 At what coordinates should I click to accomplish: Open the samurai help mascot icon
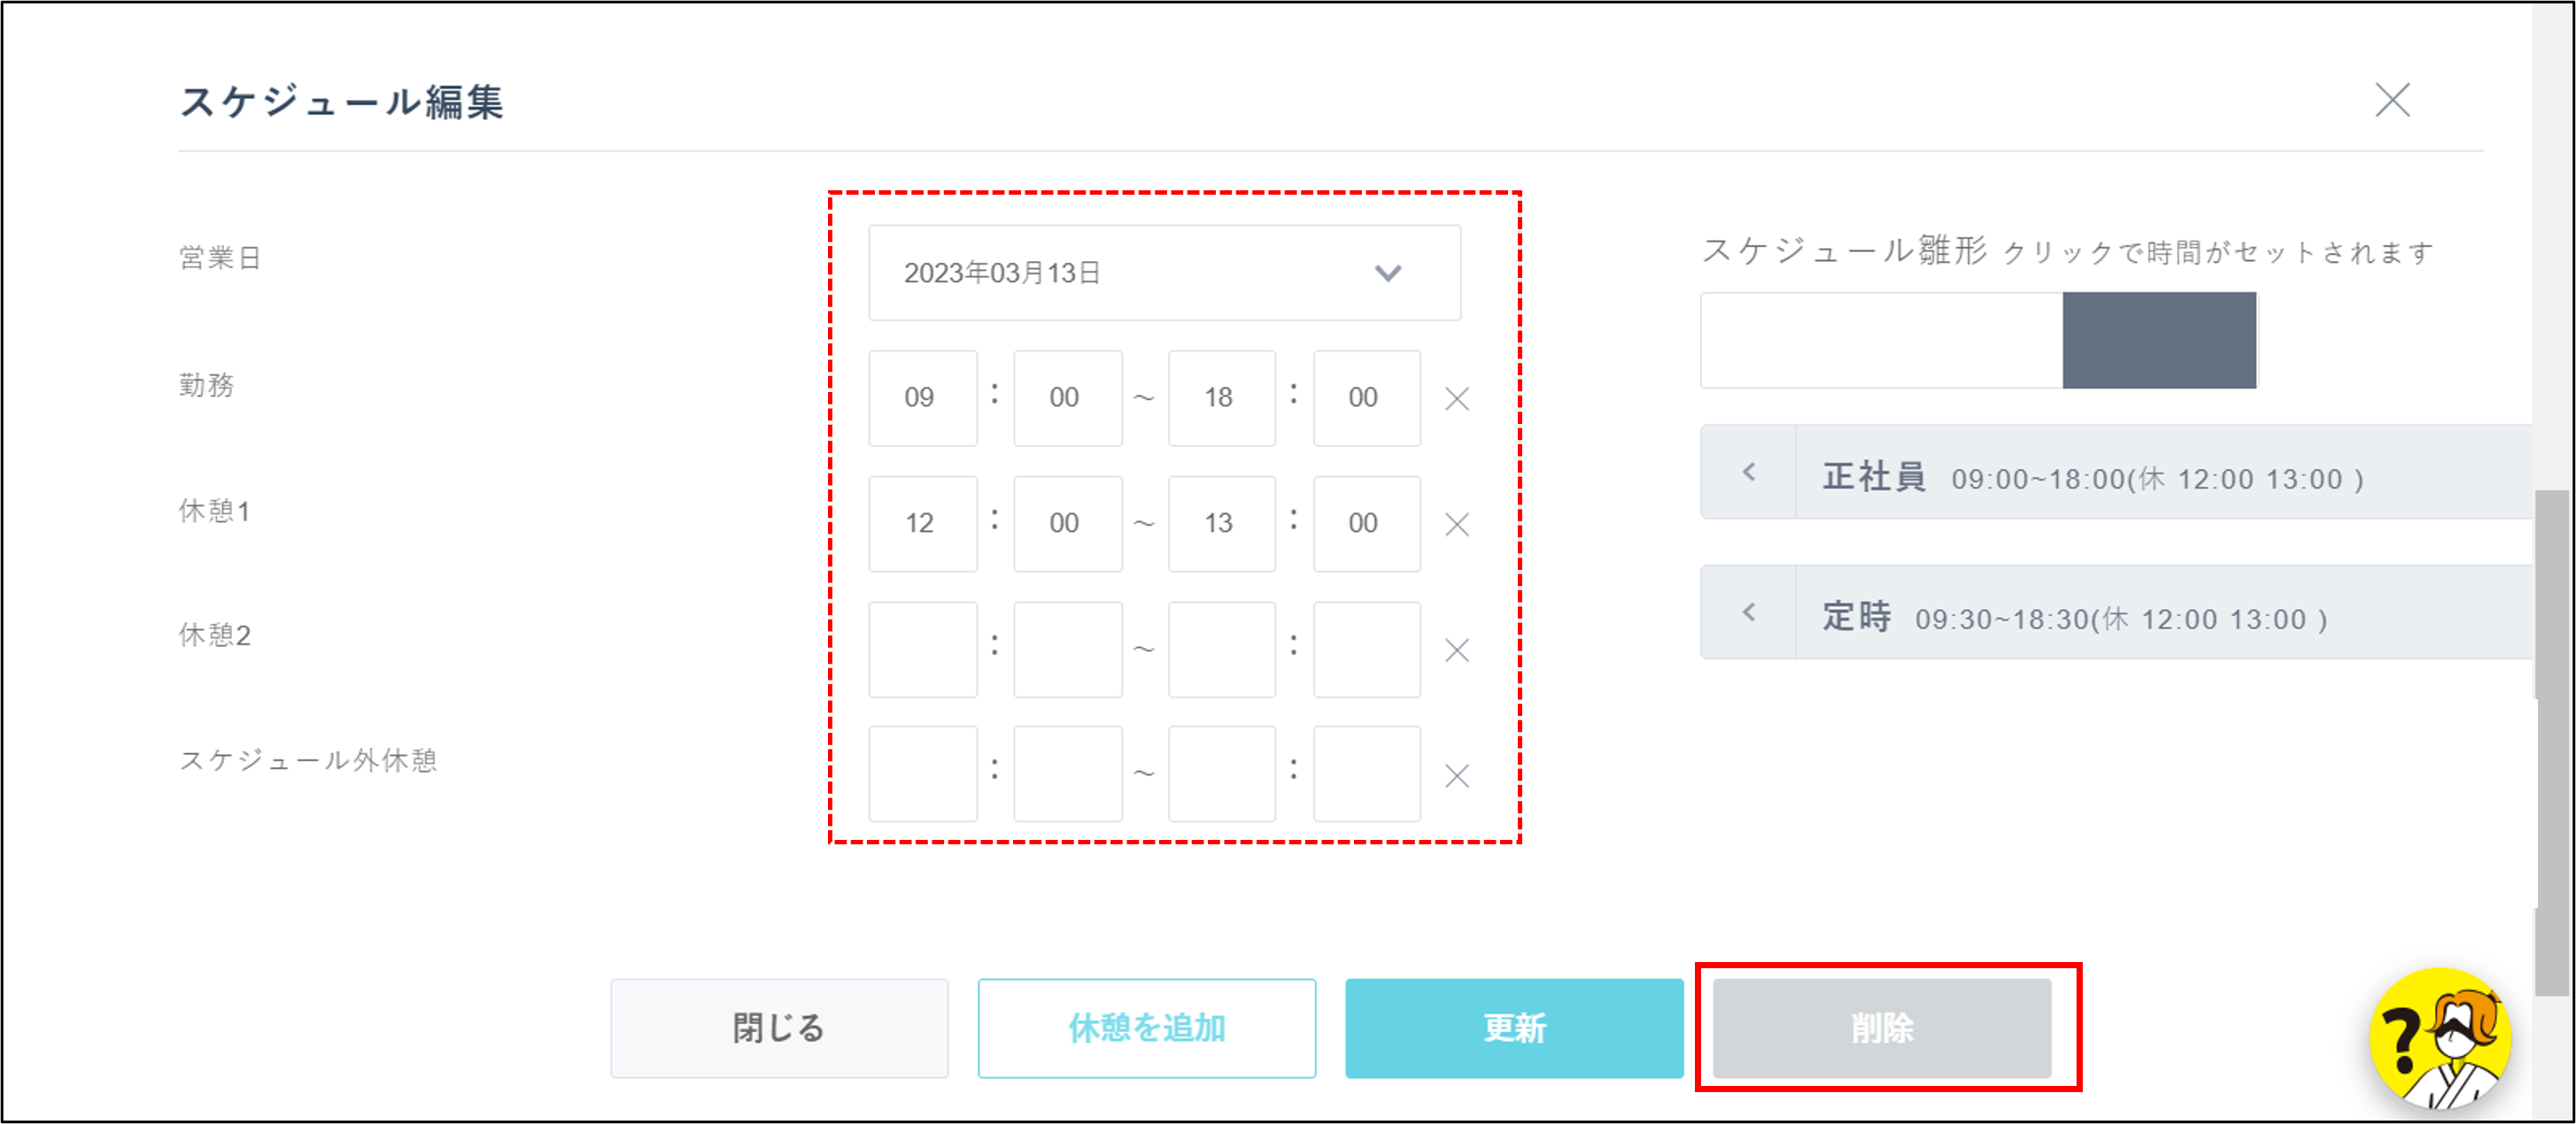[2439, 1038]
